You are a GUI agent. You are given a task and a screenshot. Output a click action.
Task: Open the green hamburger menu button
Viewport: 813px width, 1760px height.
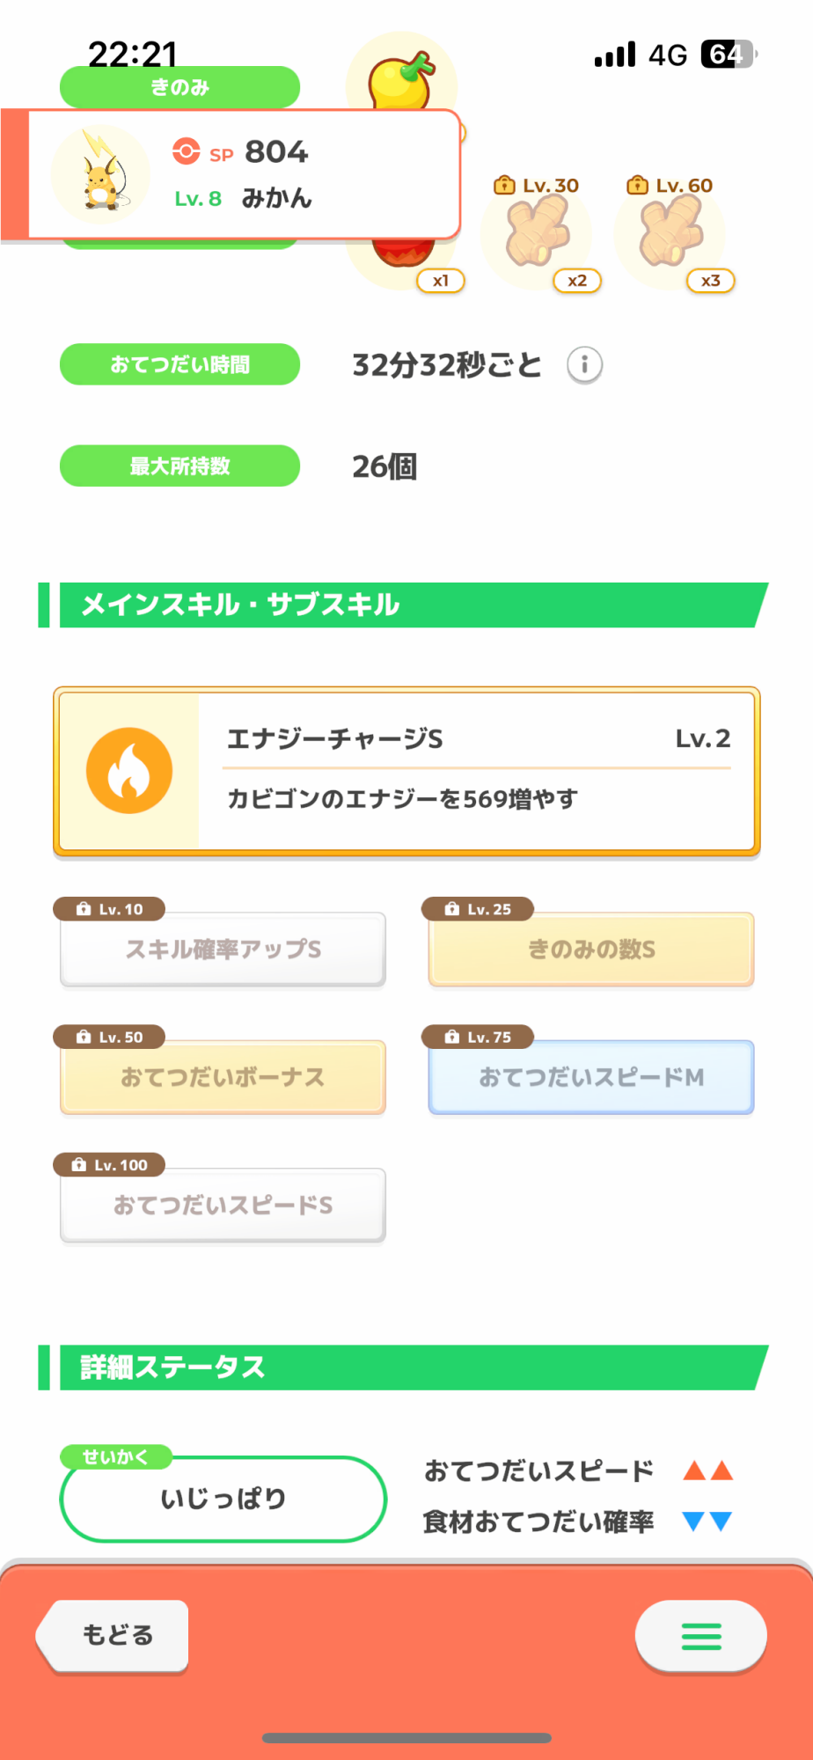[x=700, y=1636]
